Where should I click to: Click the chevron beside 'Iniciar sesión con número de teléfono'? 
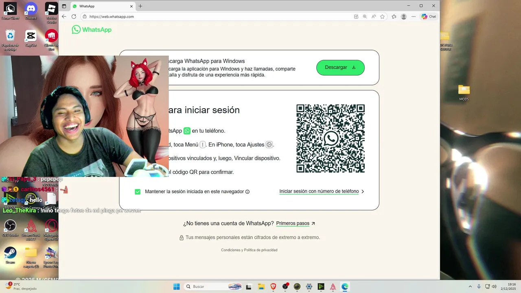click(x=363, y=191)
